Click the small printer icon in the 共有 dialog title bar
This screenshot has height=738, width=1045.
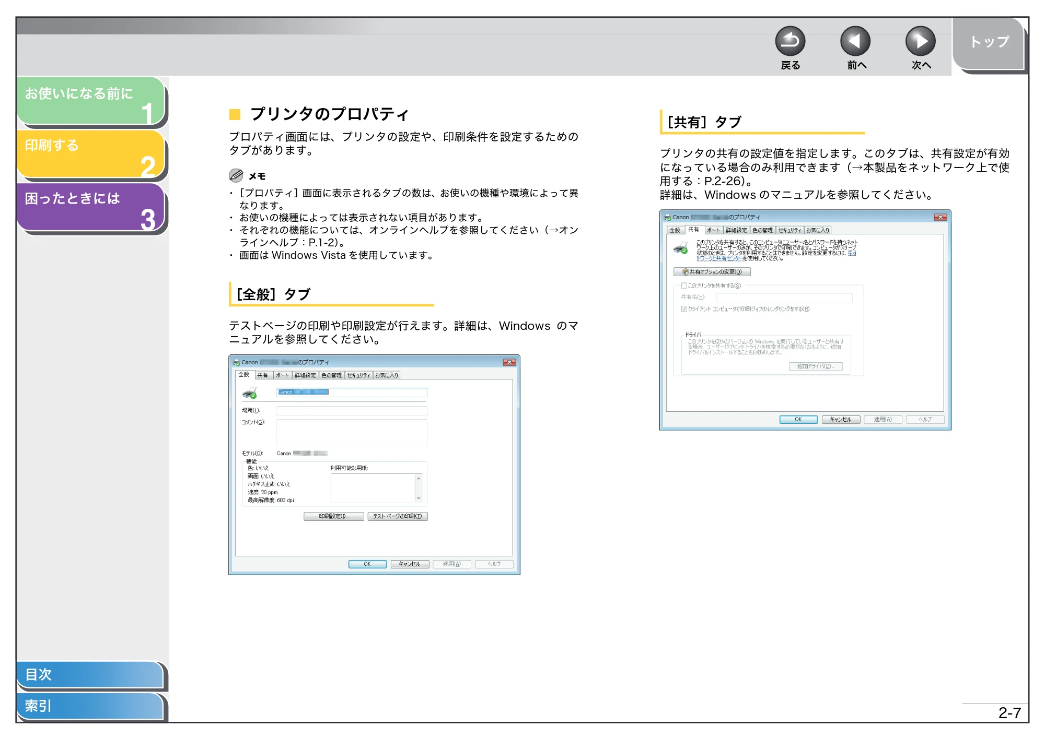click(x=667, y=217)
